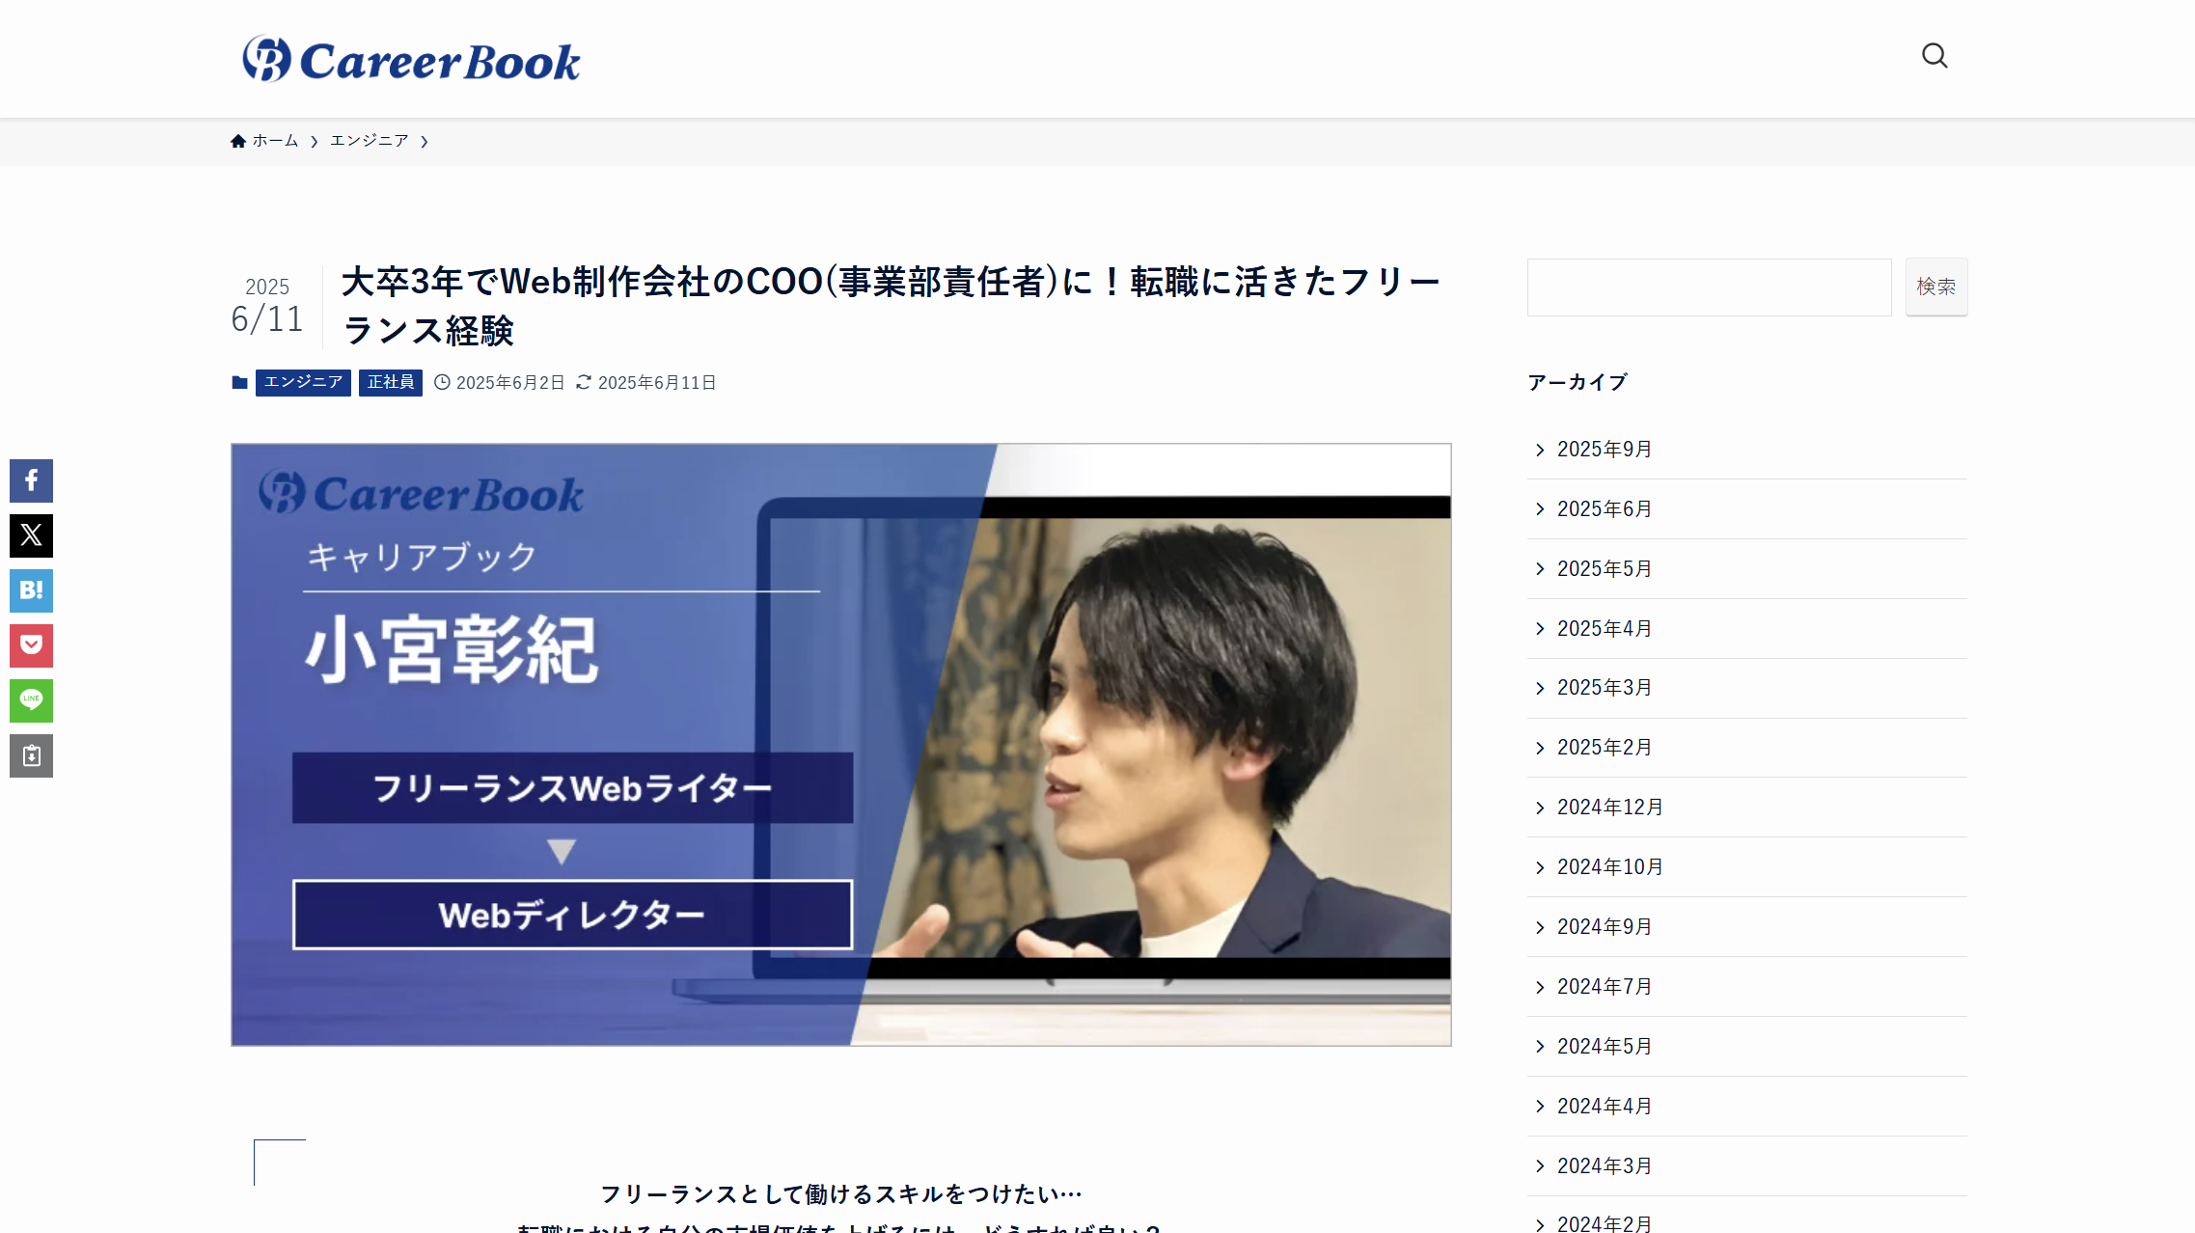The image size is (2195, 1233).
Task: Click inside the sidebar search input field
Action: point(1708,287)
